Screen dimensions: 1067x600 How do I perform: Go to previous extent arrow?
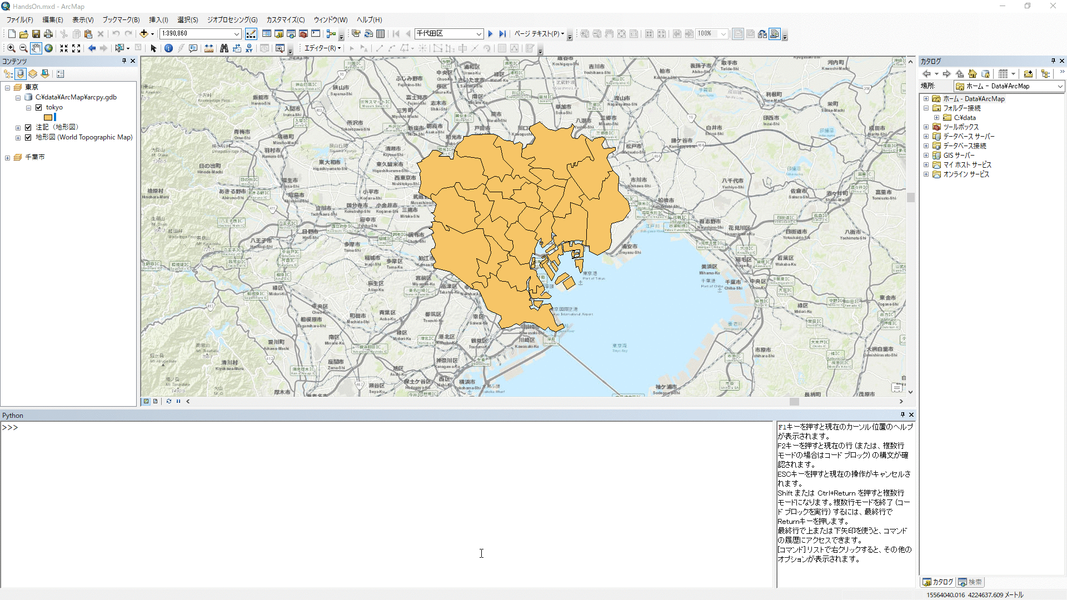click(x=92, y=48)
